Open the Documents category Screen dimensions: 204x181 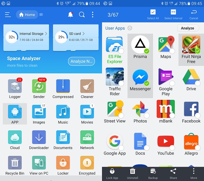63,140
